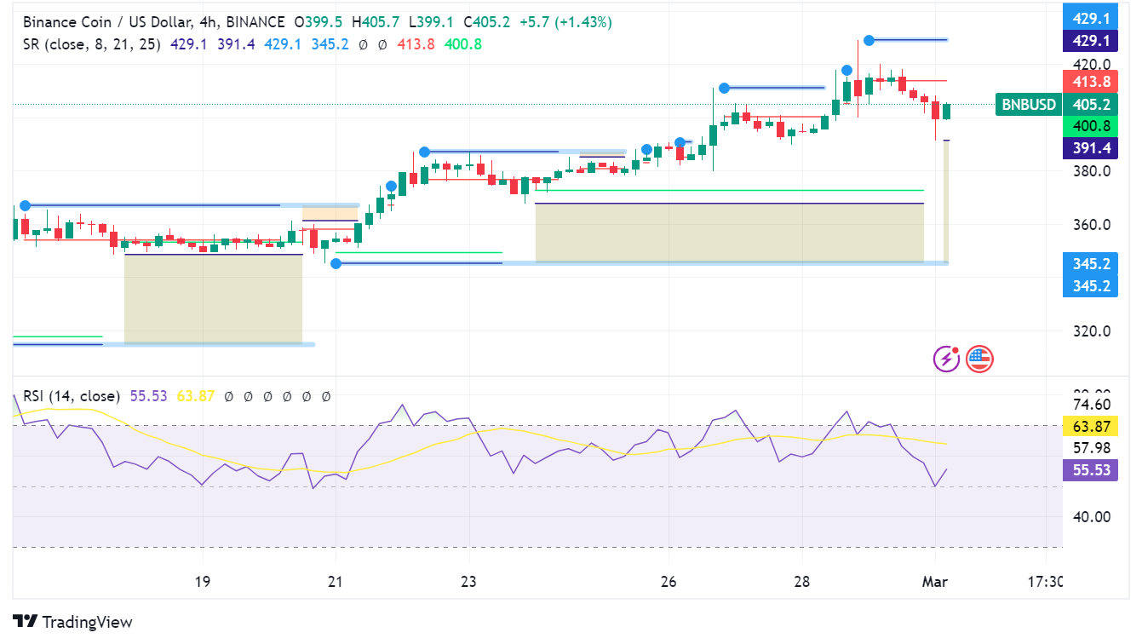Click the 74.60 RSI scale value
1142x644 pixels.
click(1091, 405)
